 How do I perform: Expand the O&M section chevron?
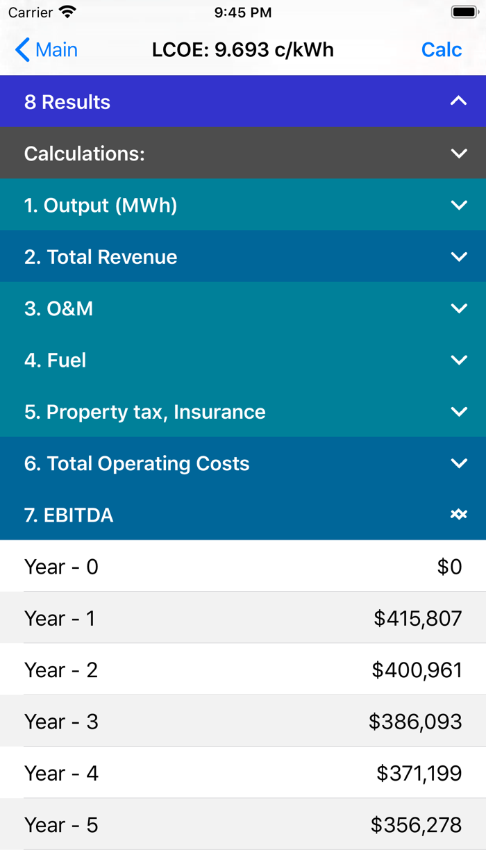click(458, 308)
